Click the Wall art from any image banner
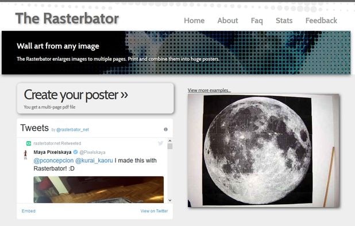The image size is (355, 226). (x=176, y=52)
